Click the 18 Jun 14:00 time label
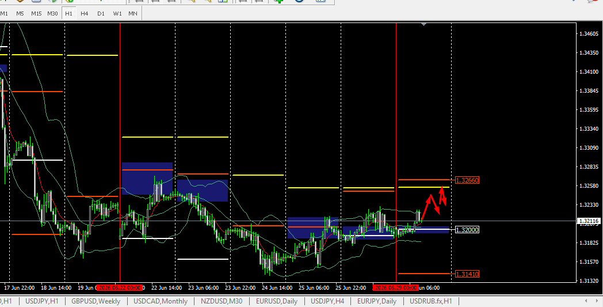This screenshot has width=603, height=307. pos(56,288)
